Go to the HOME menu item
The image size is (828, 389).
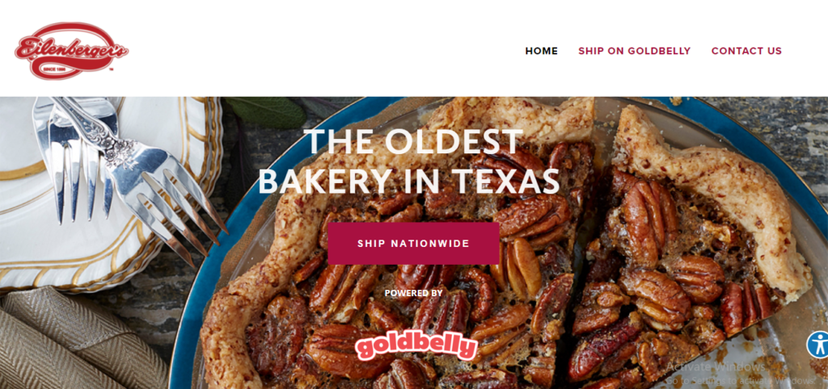pyautogui.click(x=541, y=51)
